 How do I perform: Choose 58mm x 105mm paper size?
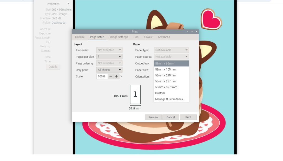point(172,69)
